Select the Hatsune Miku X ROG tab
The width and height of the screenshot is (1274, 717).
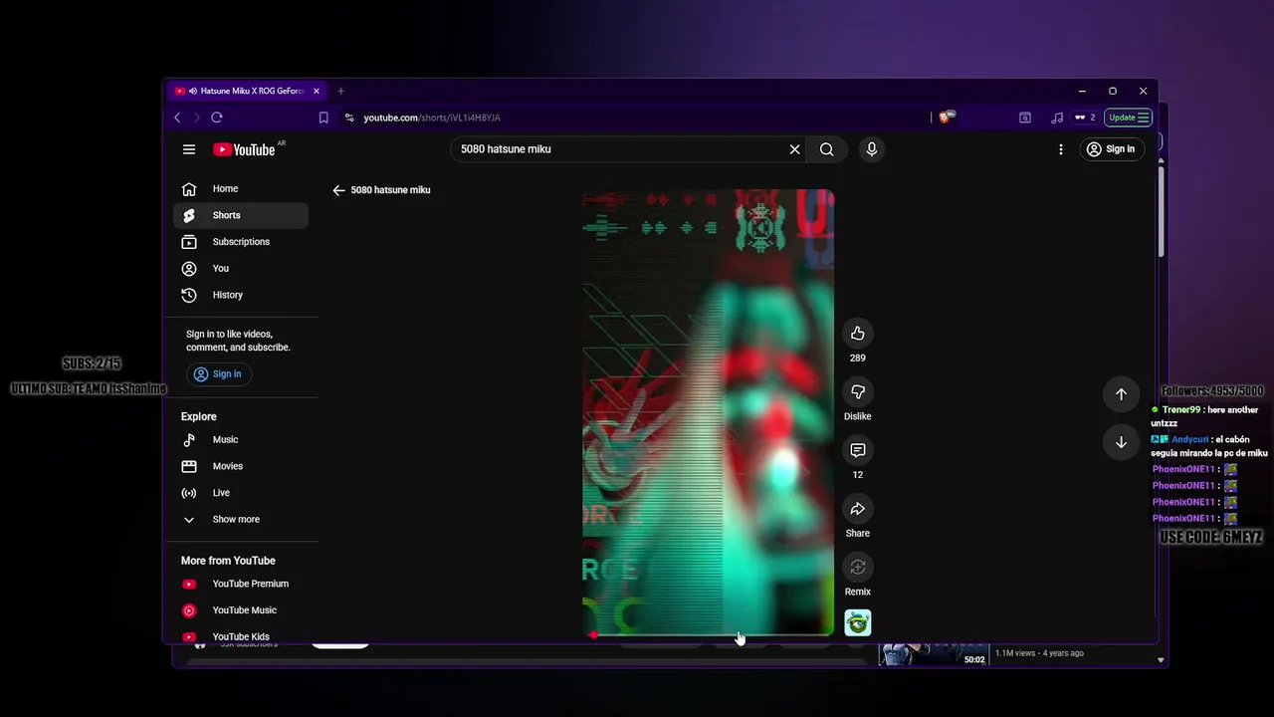248,91
